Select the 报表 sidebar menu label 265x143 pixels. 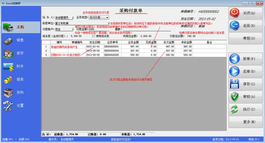pyautogui.click(x=20, y=79)
